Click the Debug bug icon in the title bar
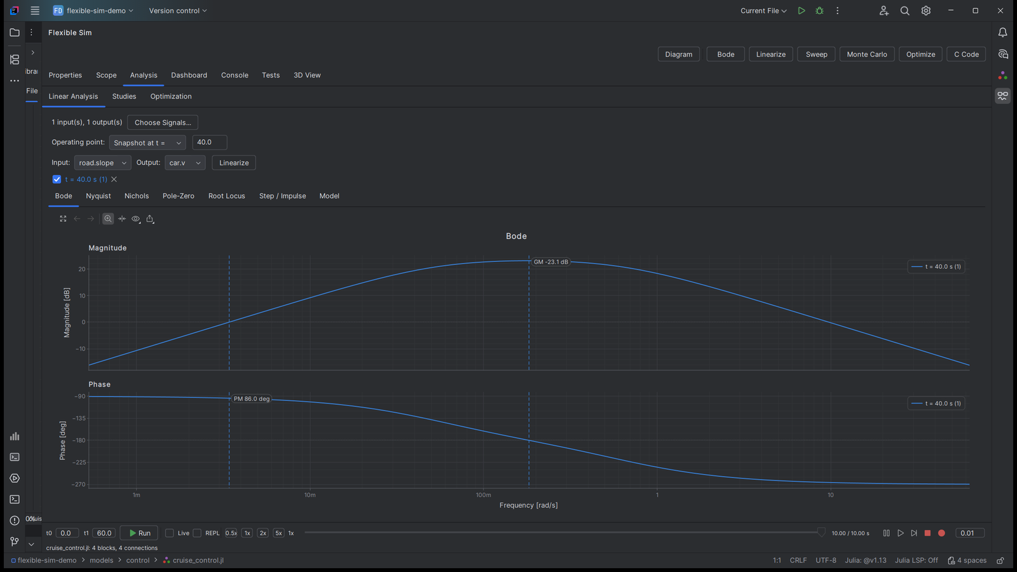 click(x=819, y=11)
